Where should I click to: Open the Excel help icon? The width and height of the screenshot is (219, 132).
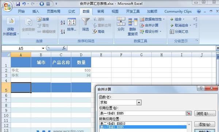click(x=199, y=11)
